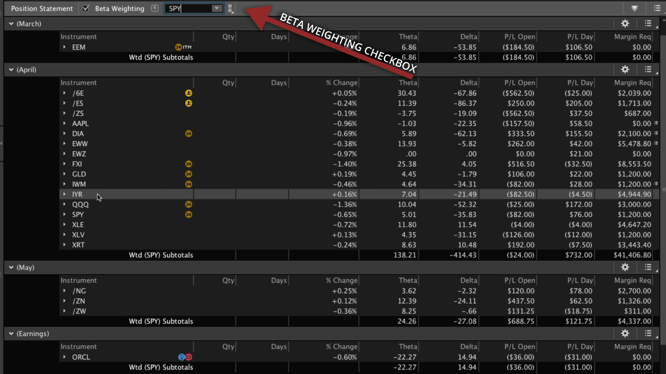Expand ORCL instrument earnings row
This screenshot has width=666, height=374.
point(64,357)
